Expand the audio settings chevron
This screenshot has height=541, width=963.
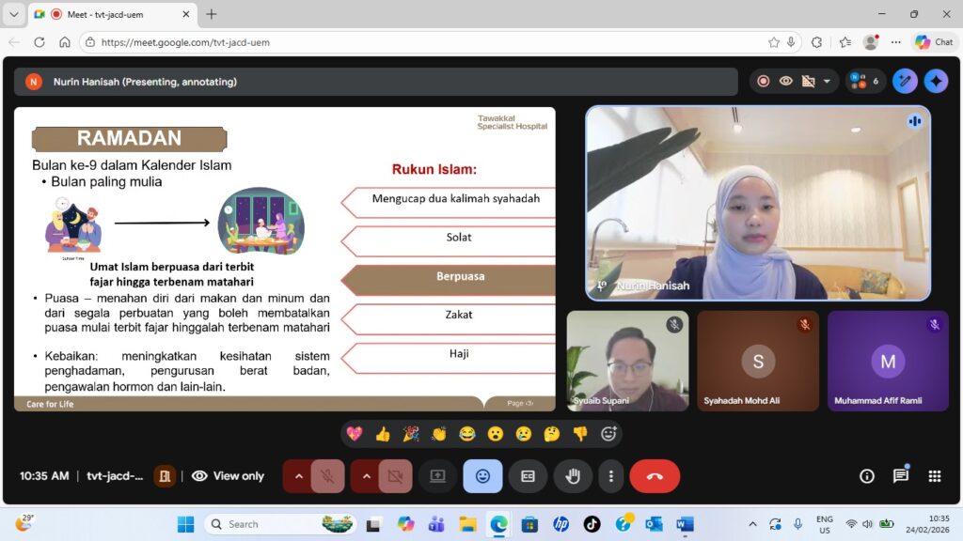298,476
